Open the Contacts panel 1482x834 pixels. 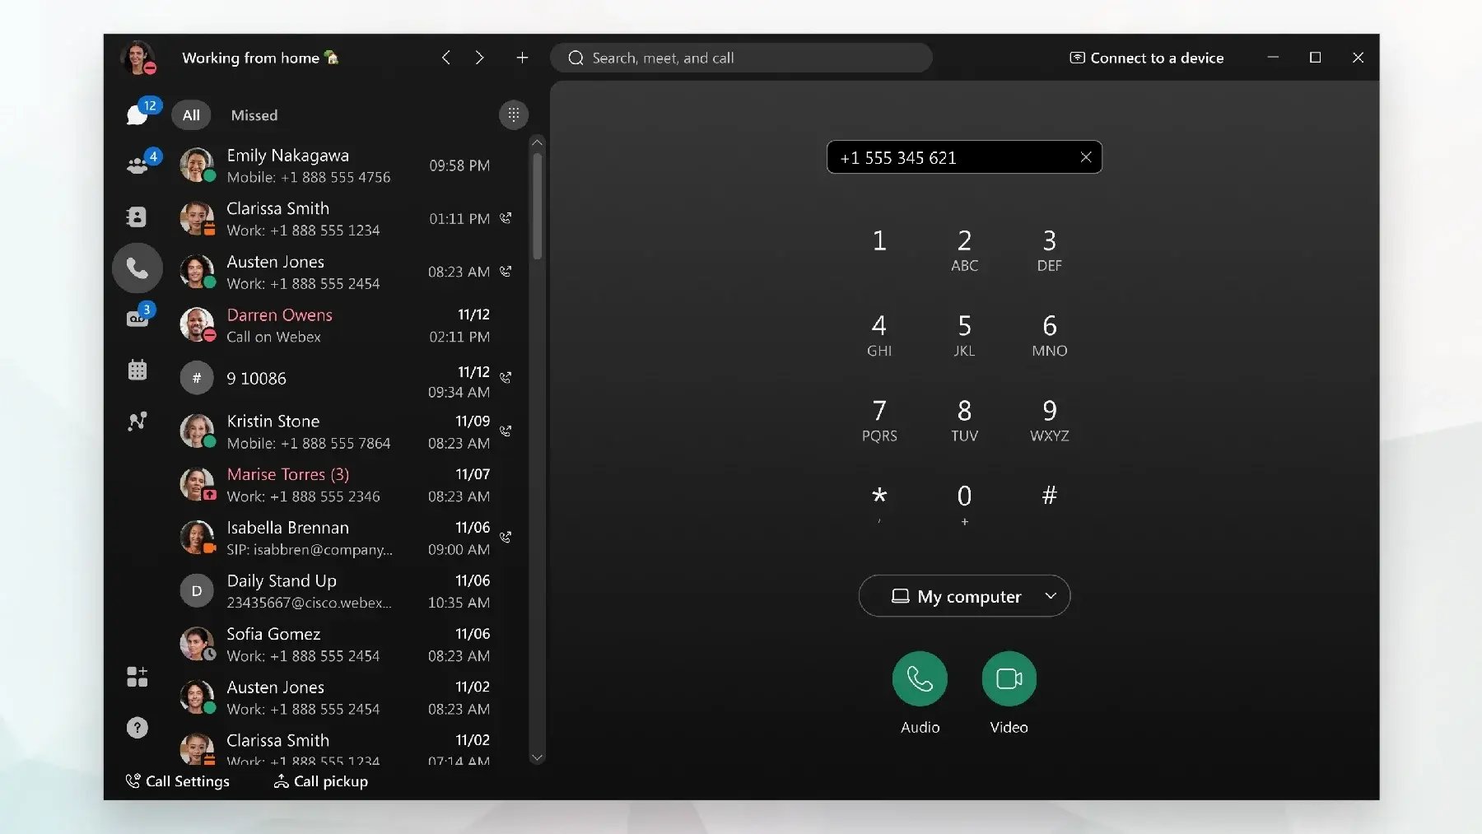(137, 217)
